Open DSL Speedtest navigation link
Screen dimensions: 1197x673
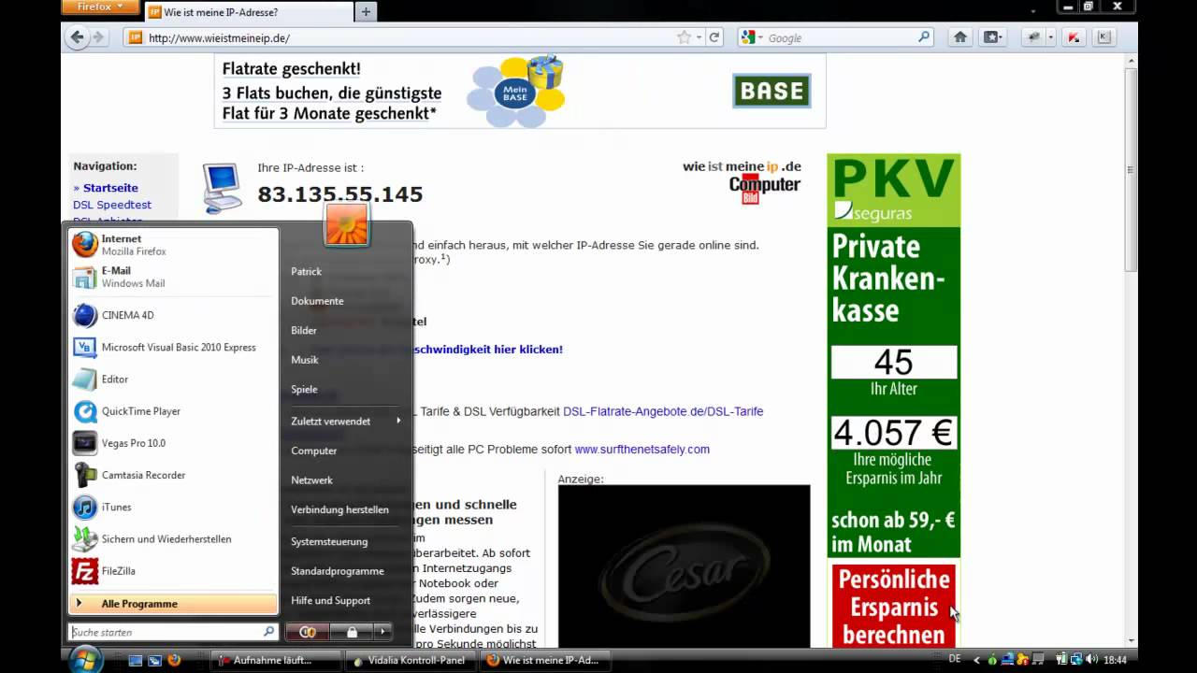112,205
